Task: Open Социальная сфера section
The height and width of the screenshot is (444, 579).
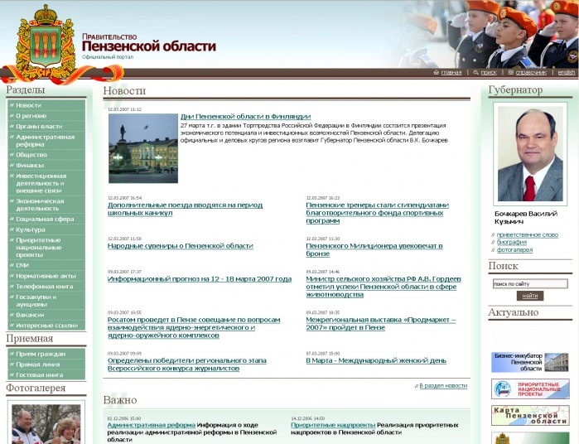Action: [x=46, y=219]
